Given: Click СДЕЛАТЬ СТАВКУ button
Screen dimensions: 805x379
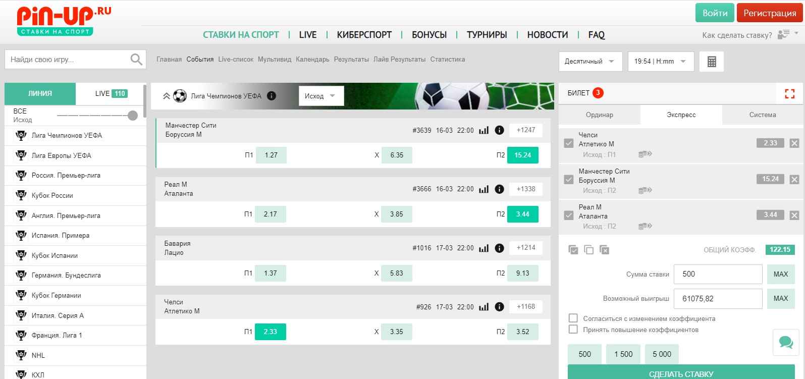Looking at the screenshot, I should coord(681,372).
